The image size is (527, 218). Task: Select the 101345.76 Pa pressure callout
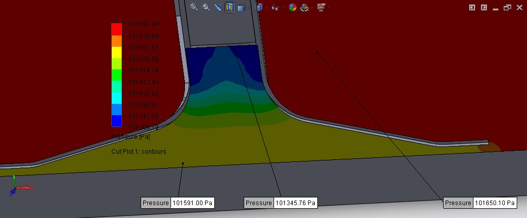pos(280,203)
